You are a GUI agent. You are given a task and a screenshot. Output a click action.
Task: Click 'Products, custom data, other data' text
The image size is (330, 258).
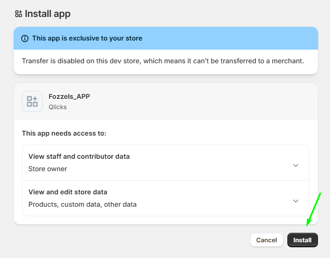82,204
